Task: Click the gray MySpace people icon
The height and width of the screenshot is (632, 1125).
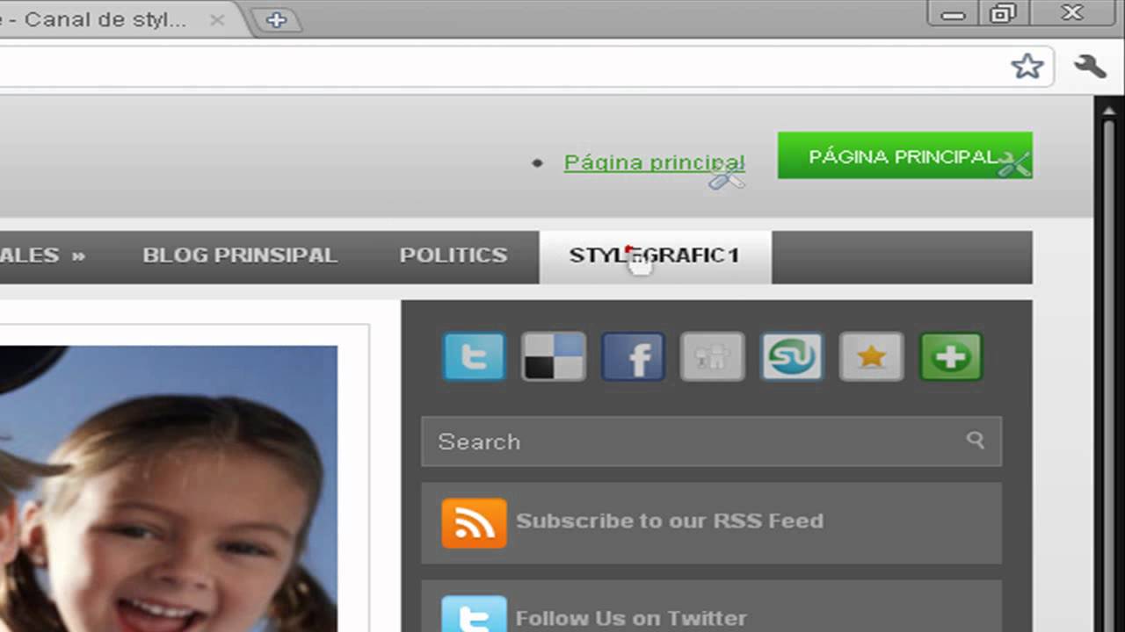Action: pos(713,356)
